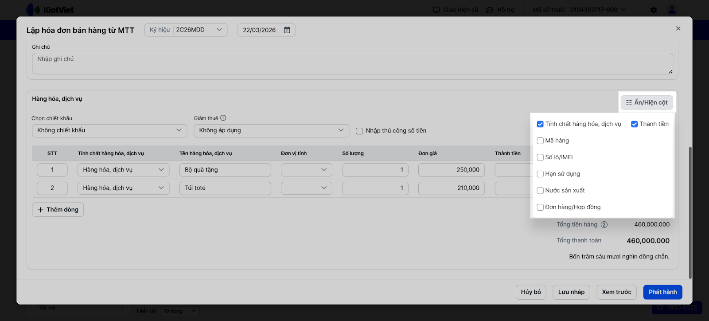Viewport: 709px width, 321px height.
Task: Select Hạn sử dụng in column list
Action: 540,174
